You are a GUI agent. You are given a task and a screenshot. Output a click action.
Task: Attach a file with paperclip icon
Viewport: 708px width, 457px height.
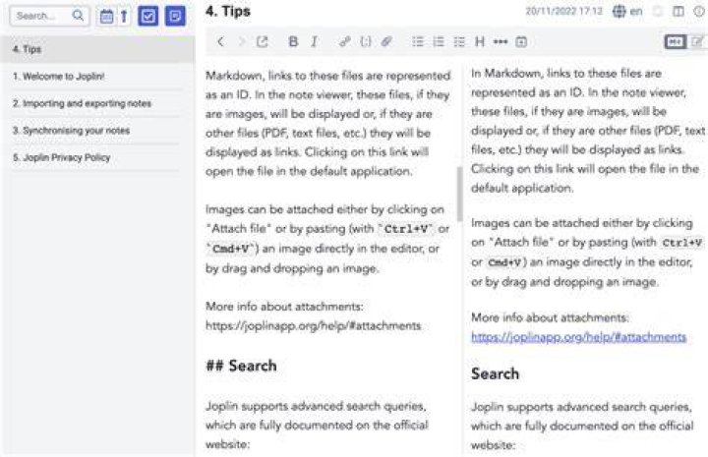pyautogui.click(x=386, y=42)
